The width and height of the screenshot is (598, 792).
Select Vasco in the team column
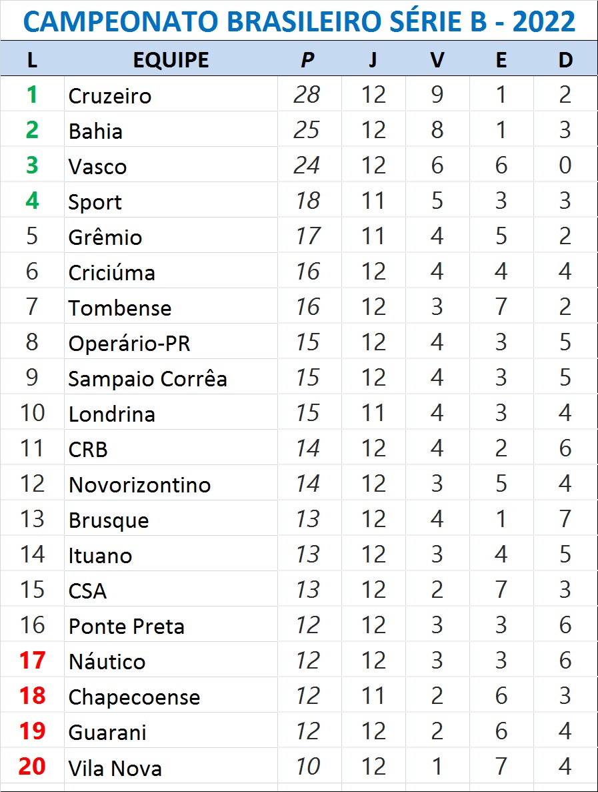[x=97, y=167]
